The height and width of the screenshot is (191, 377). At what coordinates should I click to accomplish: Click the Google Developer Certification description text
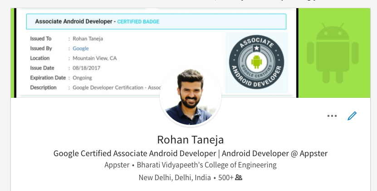click(117, 88)
